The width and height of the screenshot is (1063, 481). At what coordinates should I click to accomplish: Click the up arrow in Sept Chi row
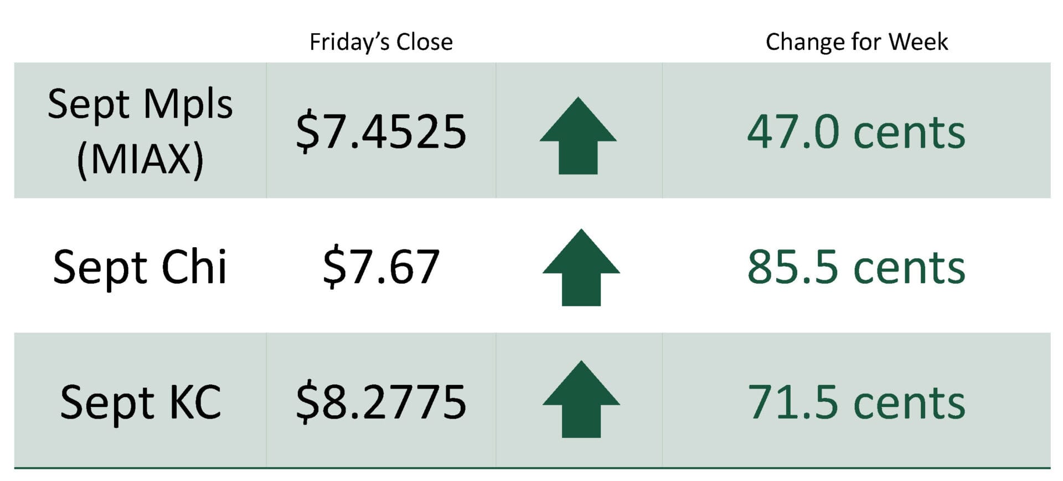(x=581, y=268)
